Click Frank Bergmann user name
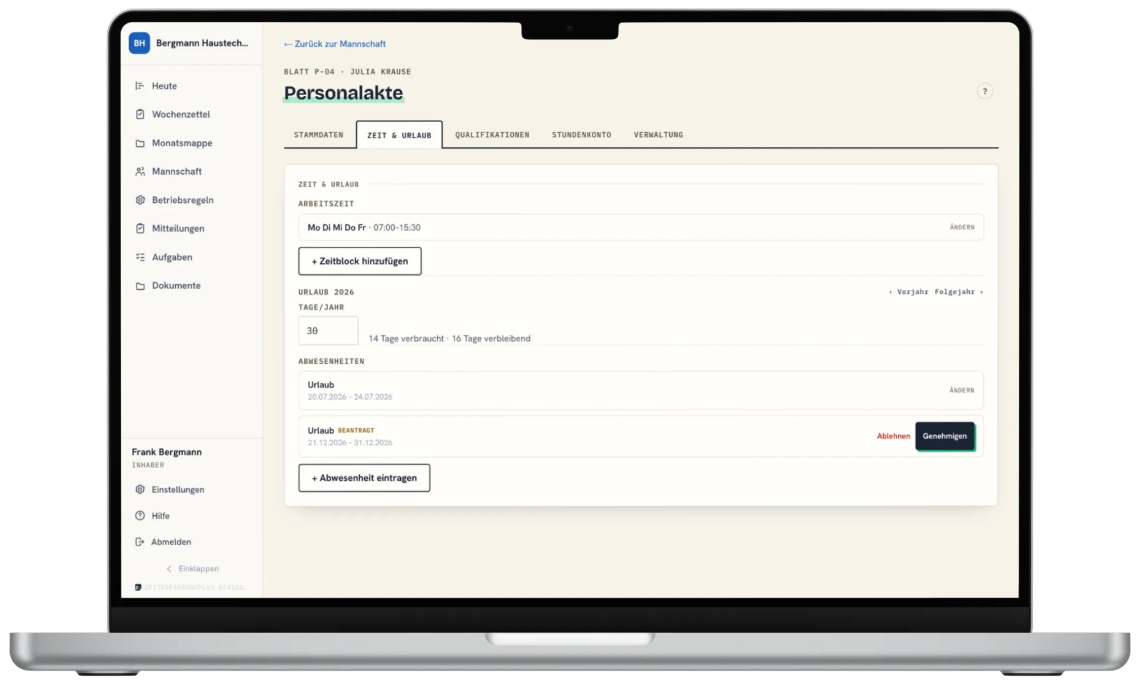Screen dimensions: 1140x684 [x=167, y=452]
